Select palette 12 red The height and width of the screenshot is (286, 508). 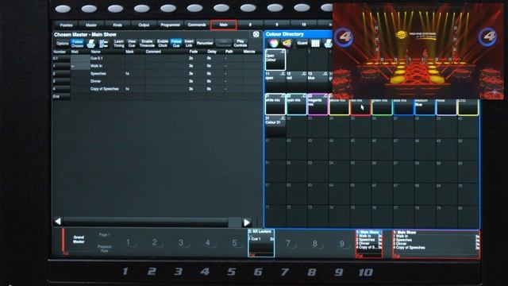(x=296, y=81)
